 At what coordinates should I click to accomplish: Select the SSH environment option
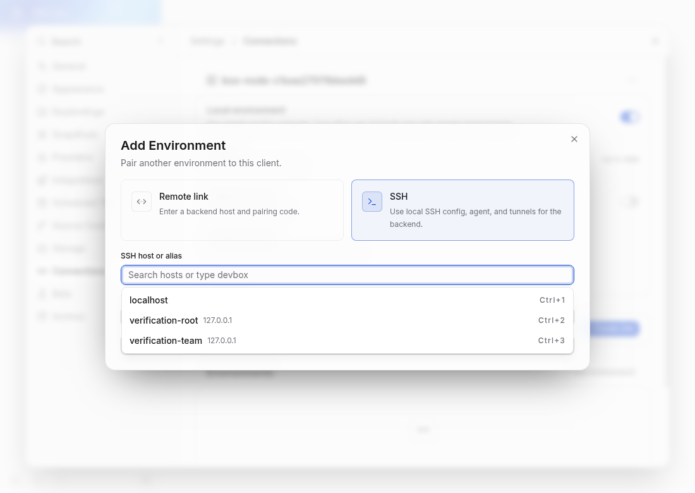[462, 210]
